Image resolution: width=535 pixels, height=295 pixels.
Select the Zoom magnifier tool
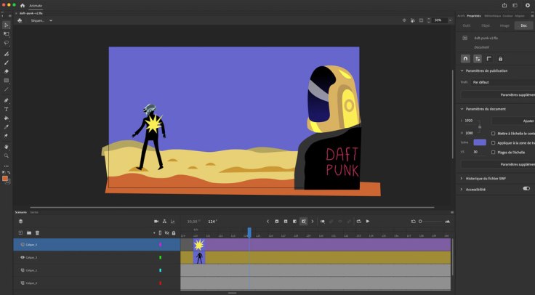pos(6,155)
